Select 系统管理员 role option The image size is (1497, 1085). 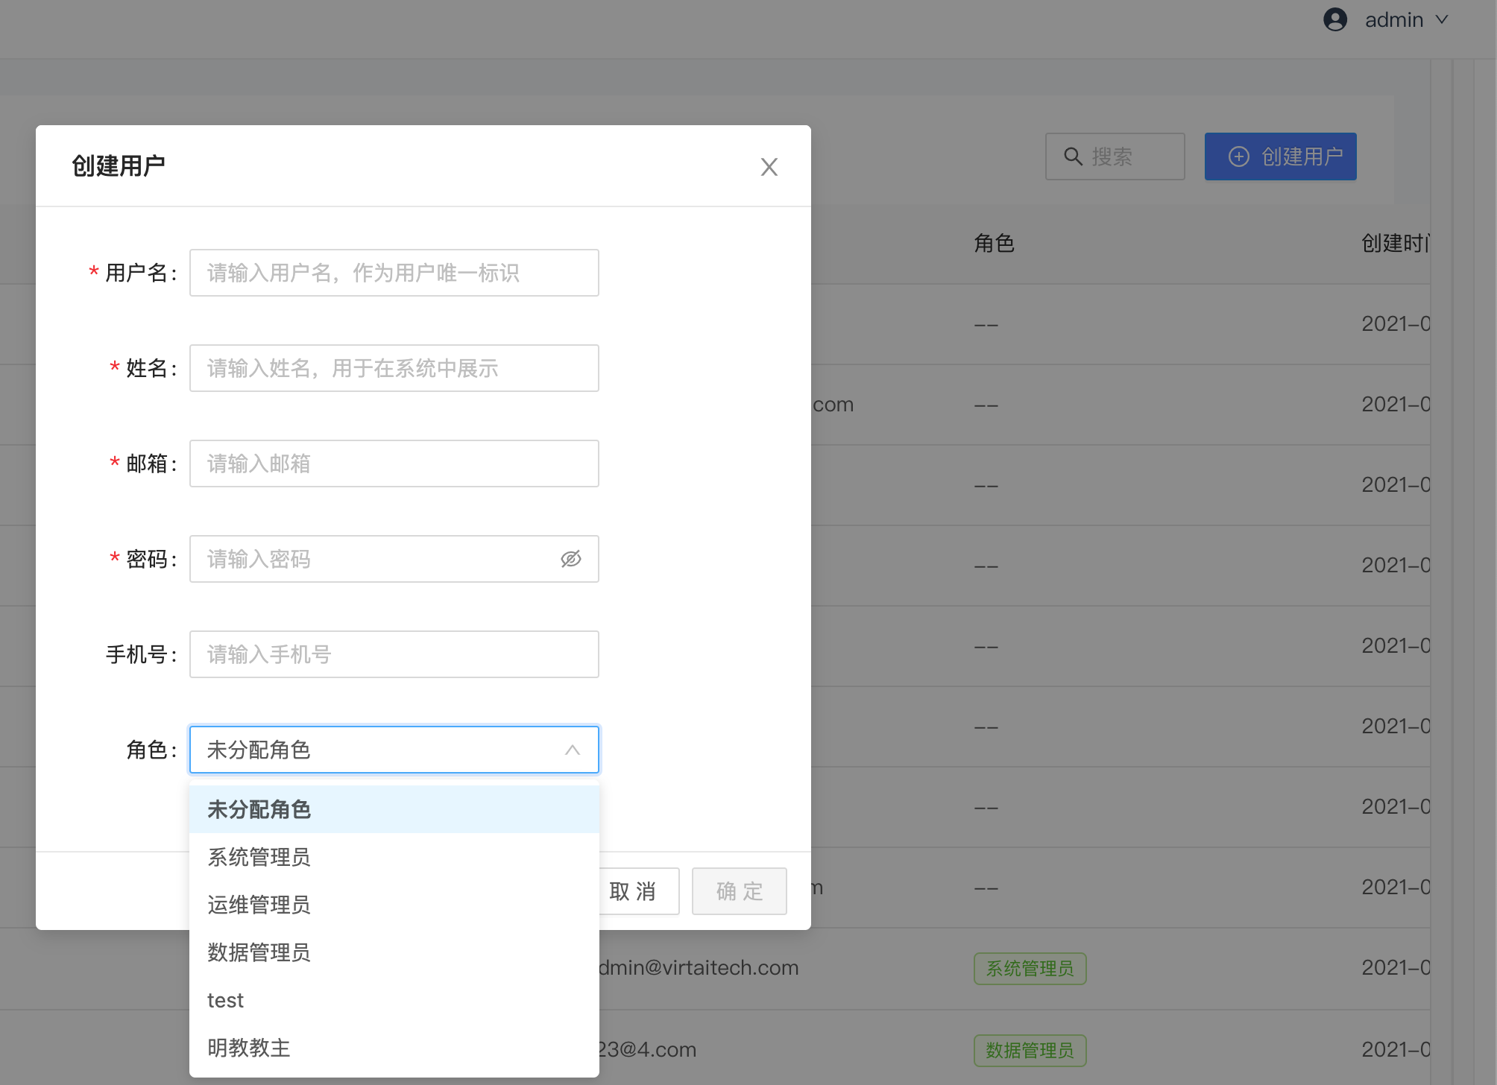click(x=394, y=857)
